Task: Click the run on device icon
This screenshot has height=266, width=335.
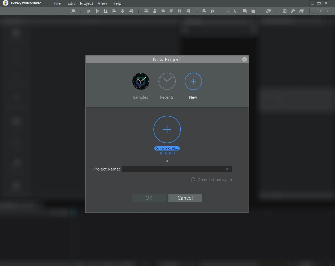Action: coord(285,11)
